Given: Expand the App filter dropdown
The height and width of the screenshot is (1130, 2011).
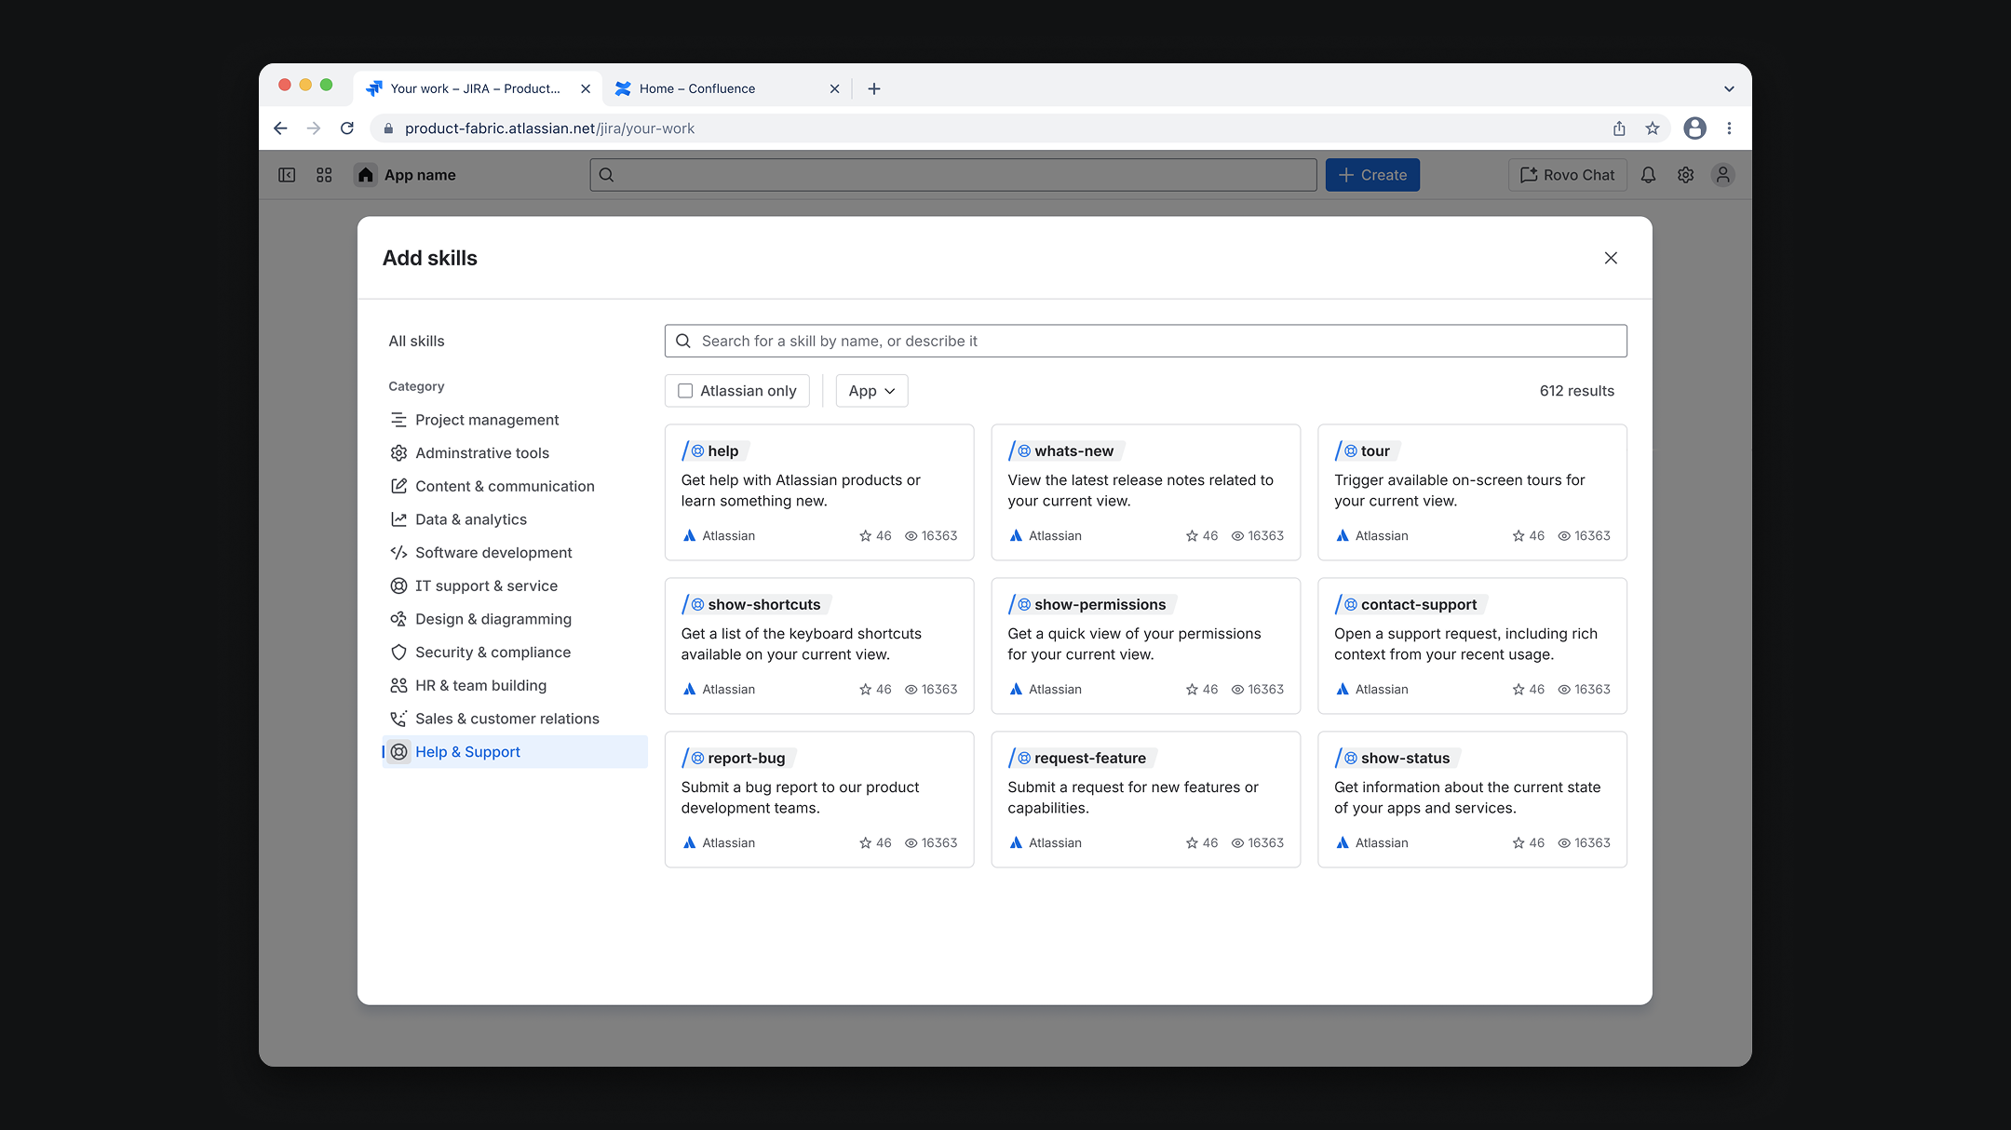Looking at the screenshot, I should pos(871,391).
